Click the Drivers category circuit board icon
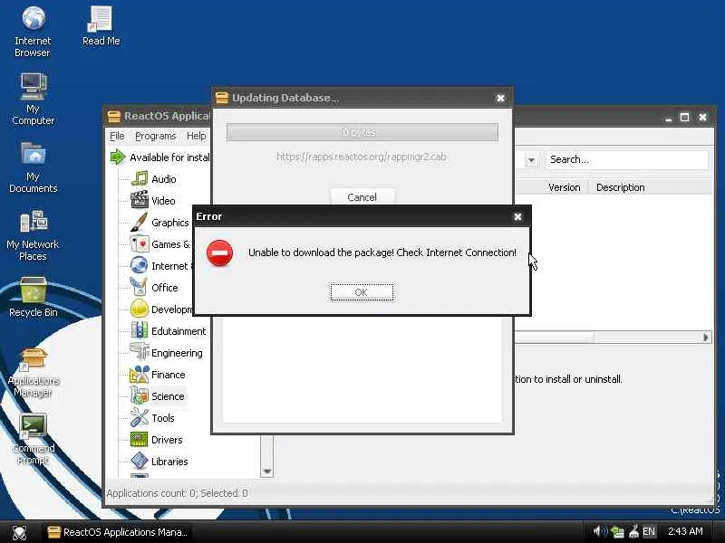This screenshot has width=725, height=543. 140,439
